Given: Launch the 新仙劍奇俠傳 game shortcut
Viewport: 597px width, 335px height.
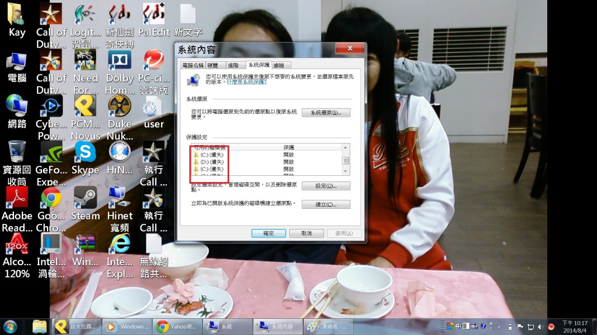Looking at the screenshot, I should (x=120, y=25).
